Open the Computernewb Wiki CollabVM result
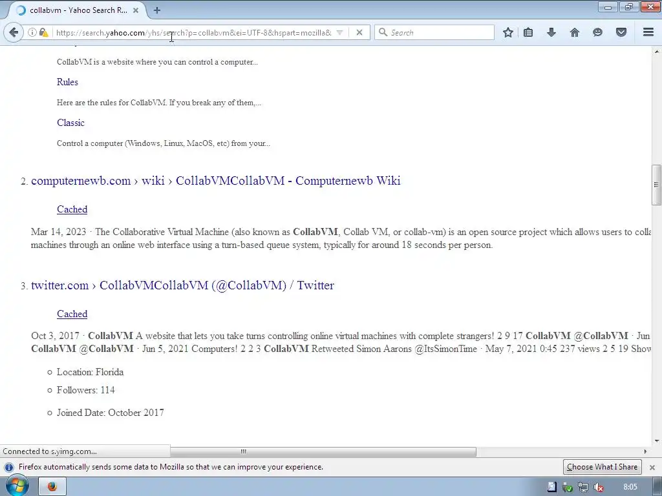This screenshot has width=662, height=496. click(216, 181)
